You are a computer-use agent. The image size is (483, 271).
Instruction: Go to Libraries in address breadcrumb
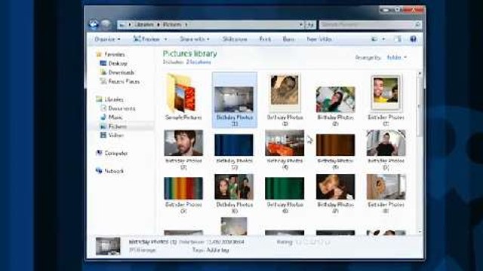(144, 25)
